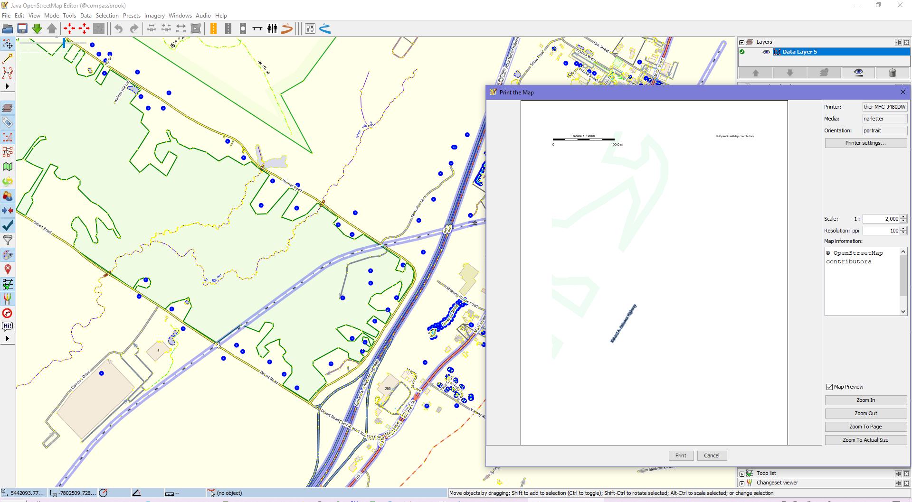Open the Filter funnel panel icon

(8, 240)
